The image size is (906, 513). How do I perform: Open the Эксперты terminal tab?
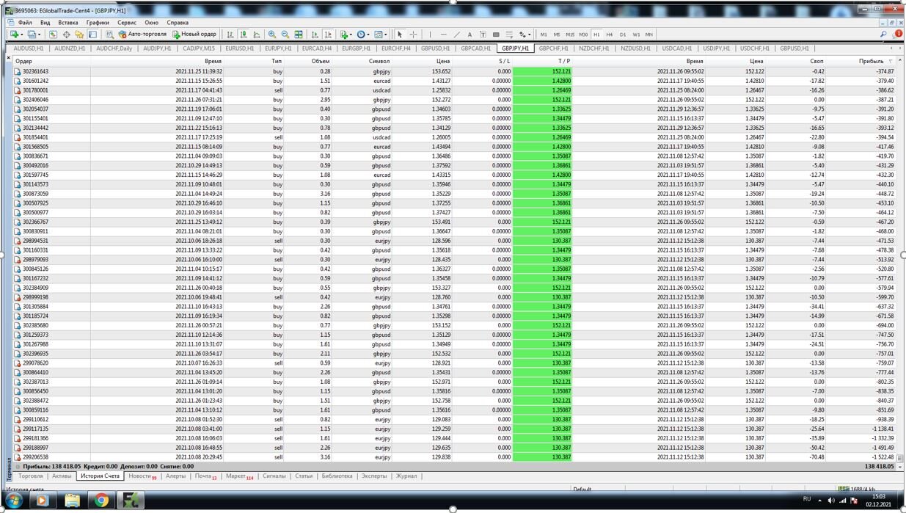click(373, 476)
